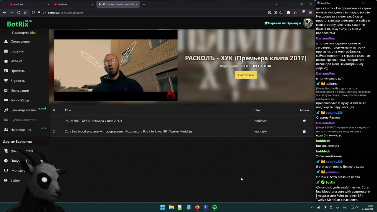Switch to the second YouTube browser tab
The image size is (377, 212).
(x=73, y=4)
